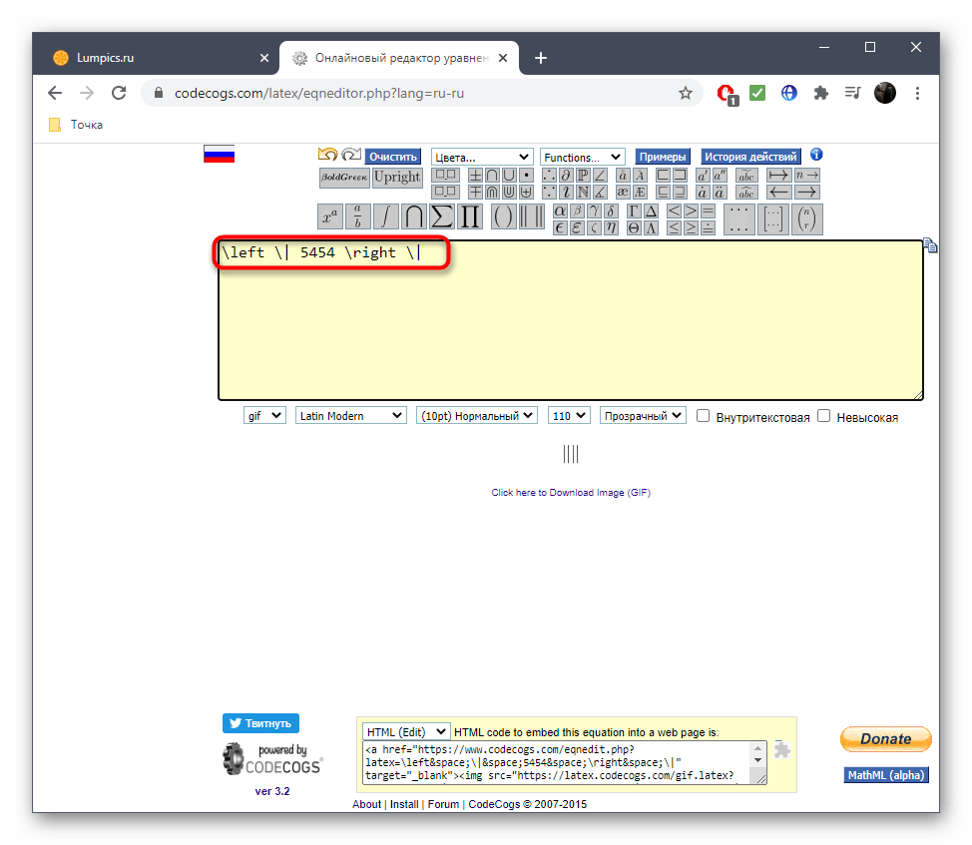Insert the superscript x^a template

click(x=329, y=216)
